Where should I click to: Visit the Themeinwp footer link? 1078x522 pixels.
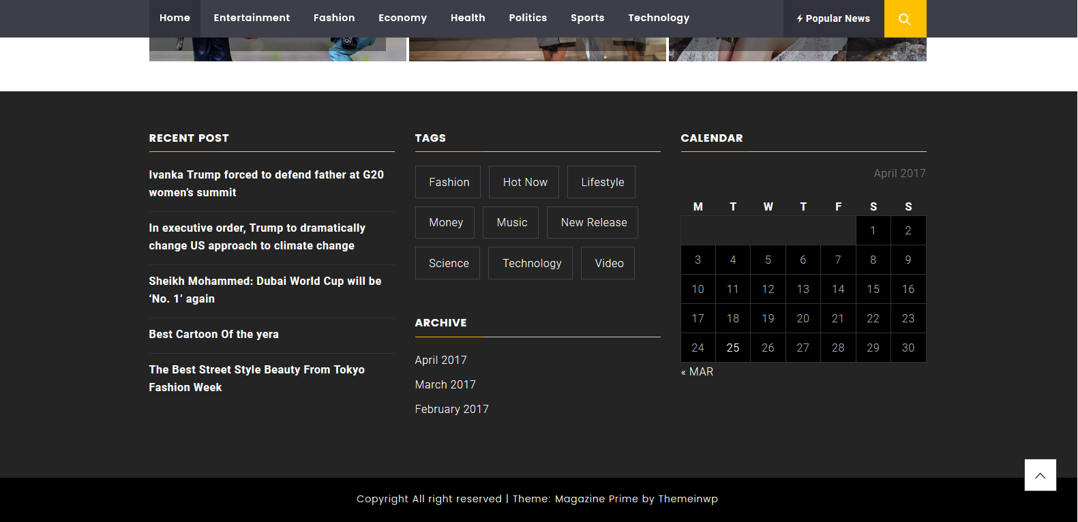(687, 499)
